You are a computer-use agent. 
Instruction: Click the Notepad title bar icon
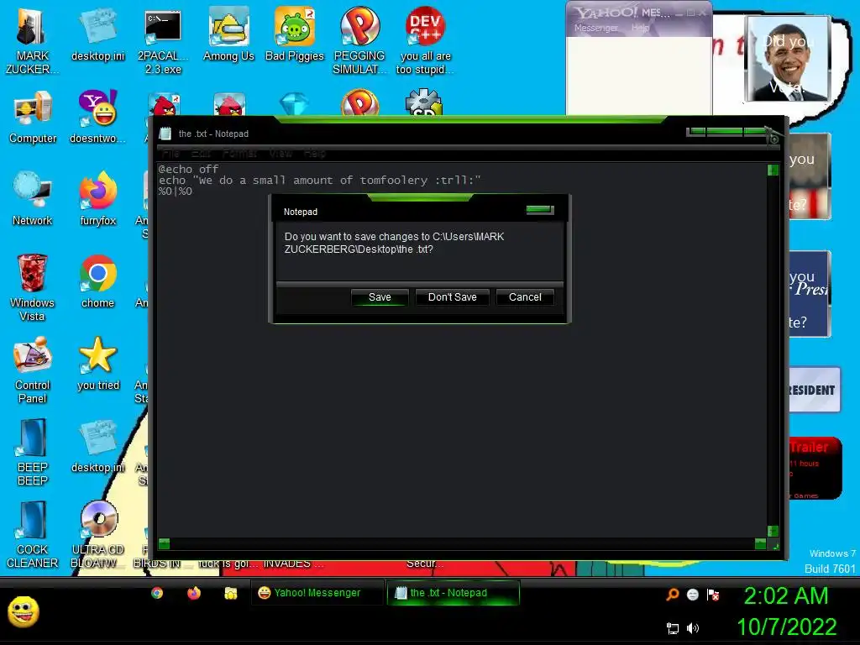[165, 134]
